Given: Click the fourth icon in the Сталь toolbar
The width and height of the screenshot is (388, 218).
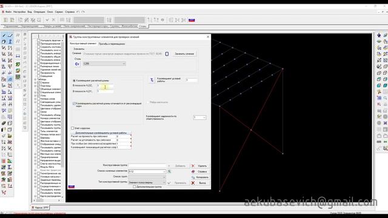Looking at the screenshot, I should (27, 20).
